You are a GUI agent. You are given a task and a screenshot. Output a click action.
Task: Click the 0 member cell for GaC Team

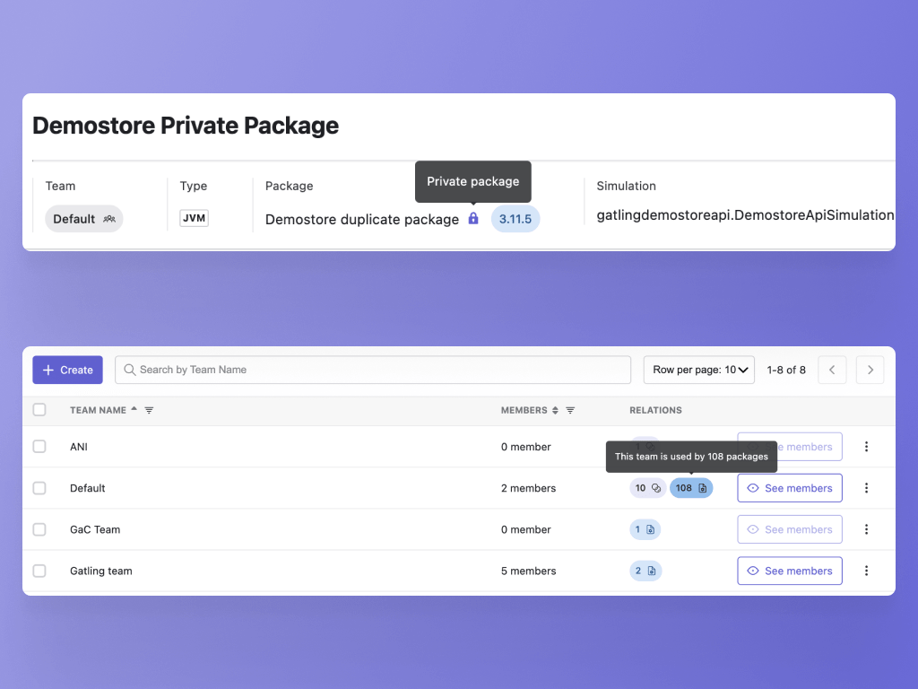(x=525, y=529)
